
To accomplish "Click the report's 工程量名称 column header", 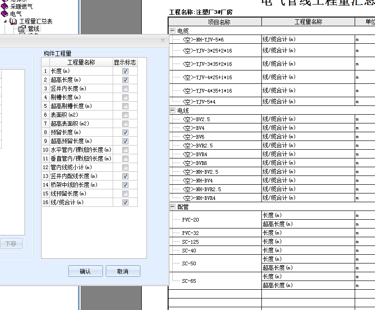I will click(x=308, y=22).
